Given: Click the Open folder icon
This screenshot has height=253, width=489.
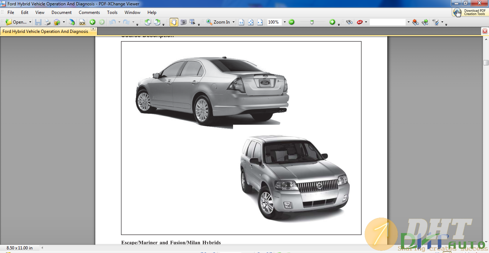Looking at the screenshot, I should tap(9, 22).
